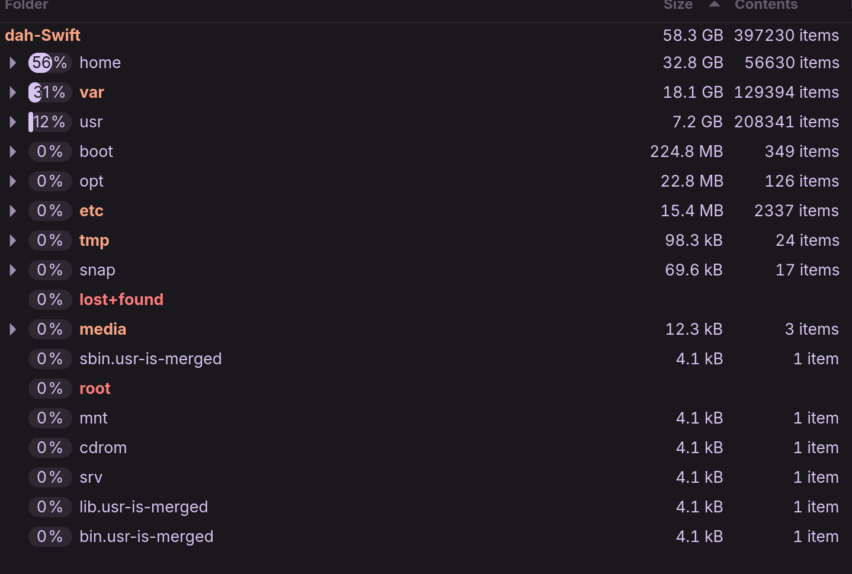852x574 pixels.
Task: Expand the var folder disclosure triangle
Action: (13, 92)
